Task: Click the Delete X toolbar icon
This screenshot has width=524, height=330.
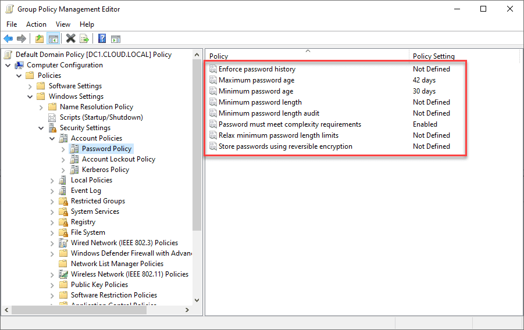Action: coord(71,39)
